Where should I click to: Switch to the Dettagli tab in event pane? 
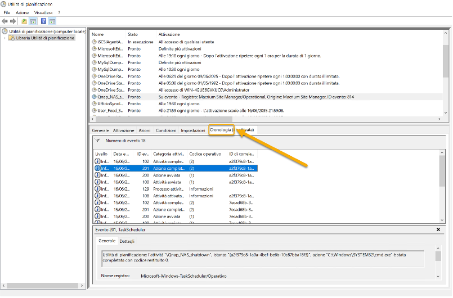pos(127,241)
